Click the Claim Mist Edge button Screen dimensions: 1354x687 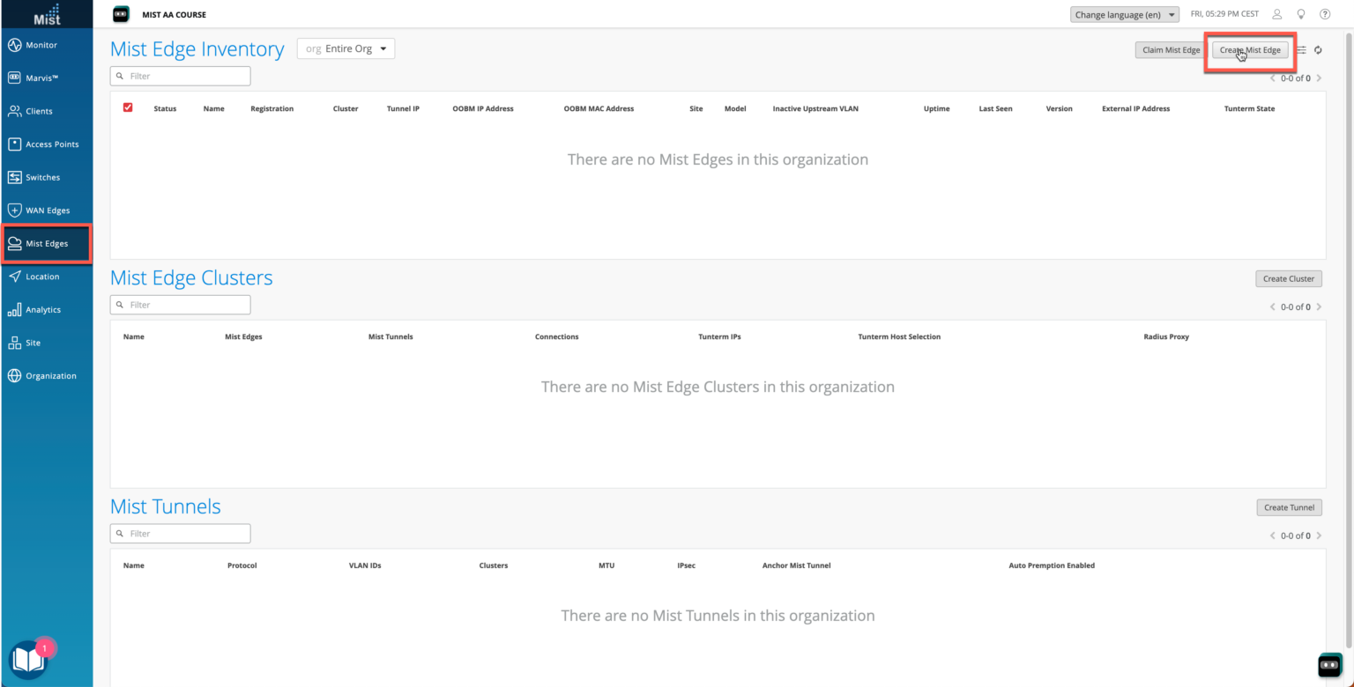coord(1170,49)
